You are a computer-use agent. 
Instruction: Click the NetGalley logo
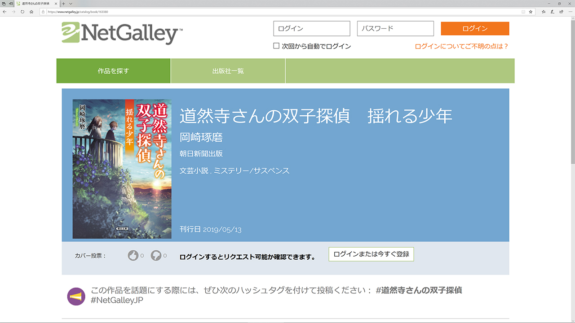point(122,33)
